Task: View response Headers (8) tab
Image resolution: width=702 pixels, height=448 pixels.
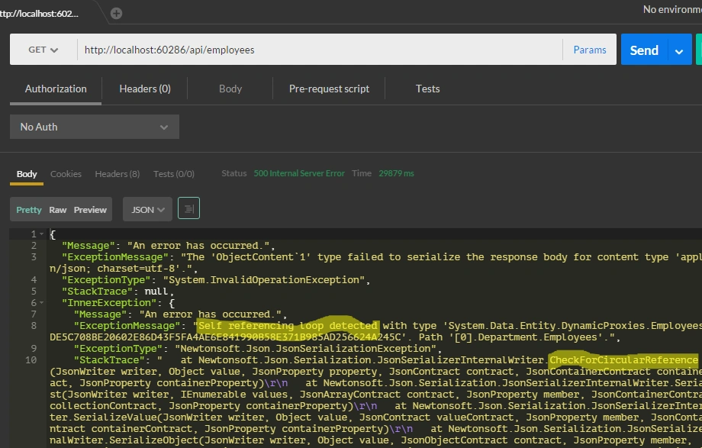Action: (x=118, y=174)
